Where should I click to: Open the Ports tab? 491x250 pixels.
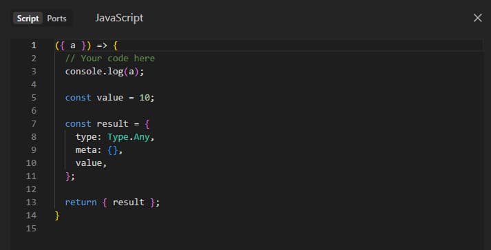click(56, 19)
